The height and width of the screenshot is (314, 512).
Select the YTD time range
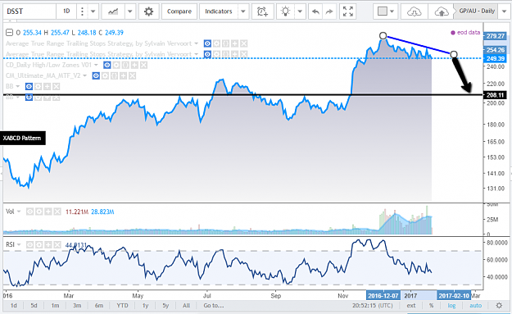[x=122, y=306]
